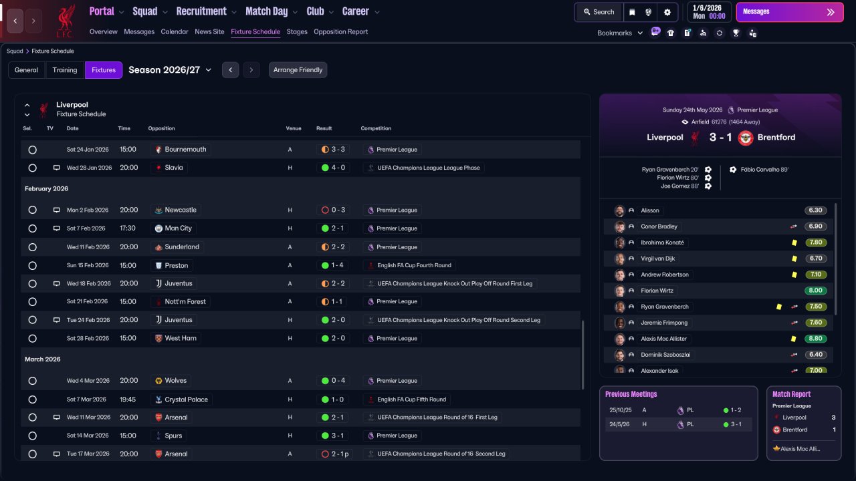Viewport: 856px width, 481px height.
Task: Click the Liverpool club crest in the header
Action: click(x=66, y=20)
